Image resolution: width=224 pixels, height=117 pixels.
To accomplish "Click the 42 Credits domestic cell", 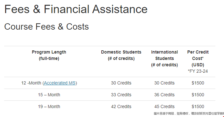I will pos(121,106).
